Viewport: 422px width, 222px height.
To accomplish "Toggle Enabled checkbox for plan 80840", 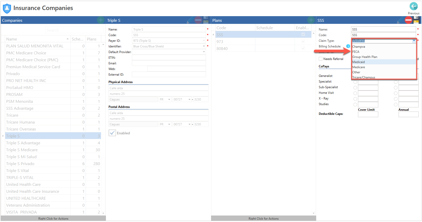I will [303, 48].
